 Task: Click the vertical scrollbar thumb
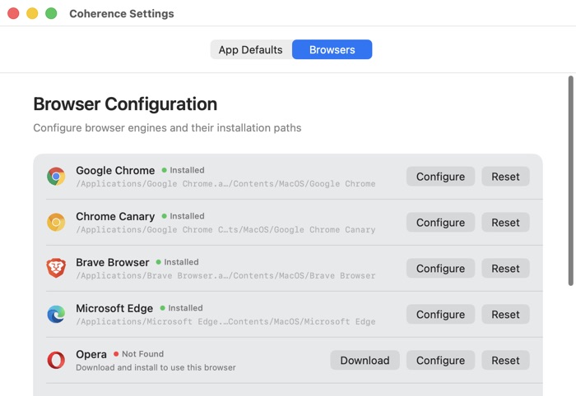[x=570, y=181]
